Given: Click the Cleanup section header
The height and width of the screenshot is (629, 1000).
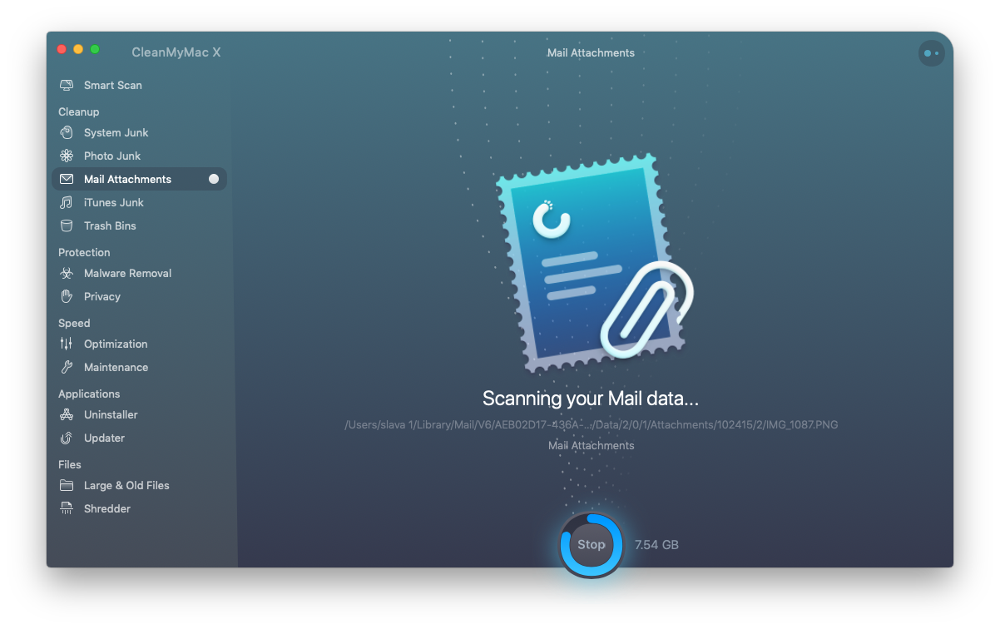Looking at the screenshot, I should tap(78, 111).
